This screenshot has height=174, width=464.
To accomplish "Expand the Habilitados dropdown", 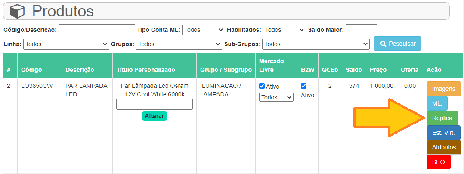I will 284,30.
